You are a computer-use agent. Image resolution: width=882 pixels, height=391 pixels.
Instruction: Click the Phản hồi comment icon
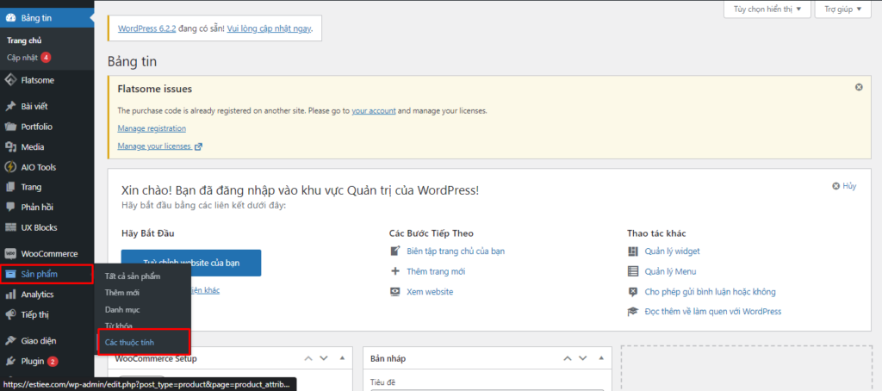click(x=10, y=207)
